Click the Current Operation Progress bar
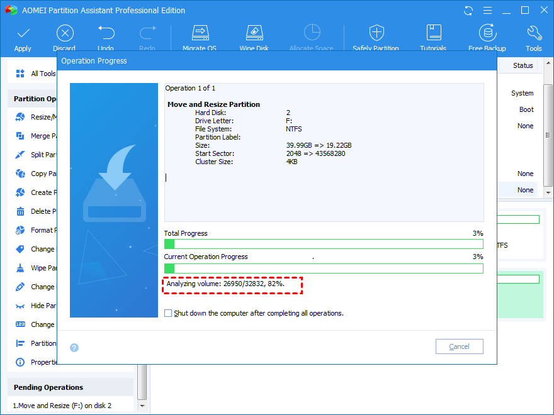This screenshot has height=415, width=554. 324,268
